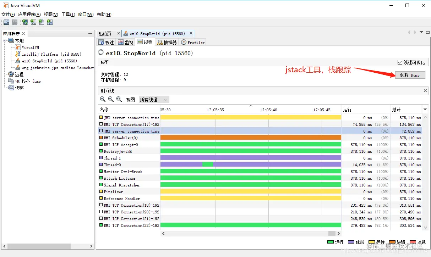Screen dimensions: 431x257
Task: Sort by the 名称 column header
Action: [x=129, y=110]
